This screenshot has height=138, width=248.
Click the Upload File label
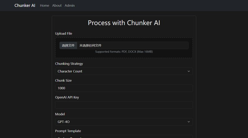point(64,33)
